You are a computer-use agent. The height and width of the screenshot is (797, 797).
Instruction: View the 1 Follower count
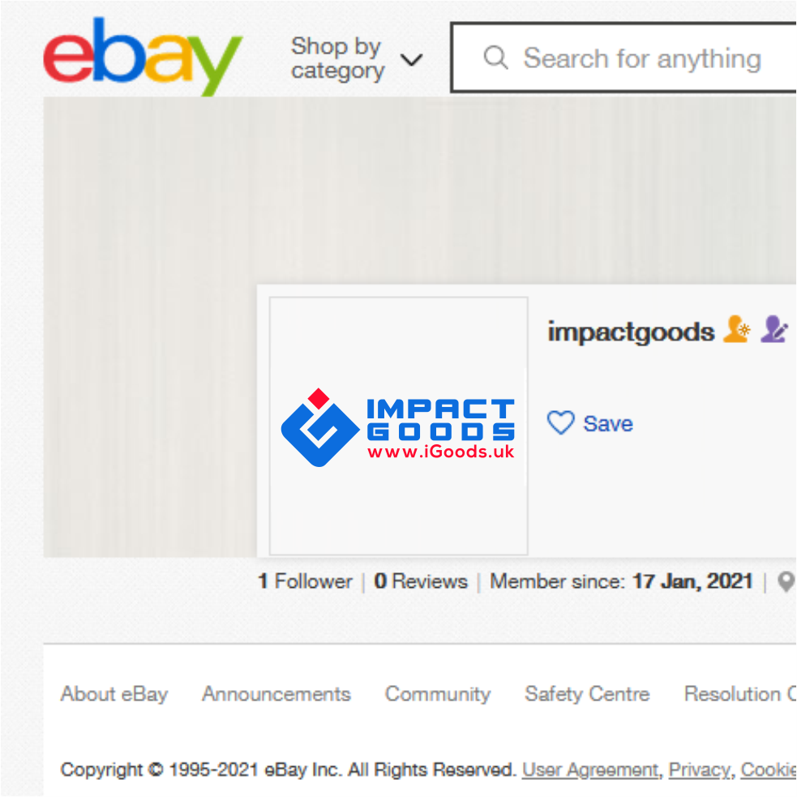pos(305,581)
